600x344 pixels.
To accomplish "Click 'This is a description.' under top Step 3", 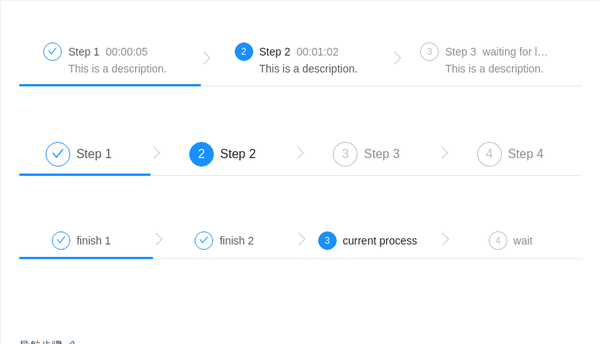I will [494, 69].
